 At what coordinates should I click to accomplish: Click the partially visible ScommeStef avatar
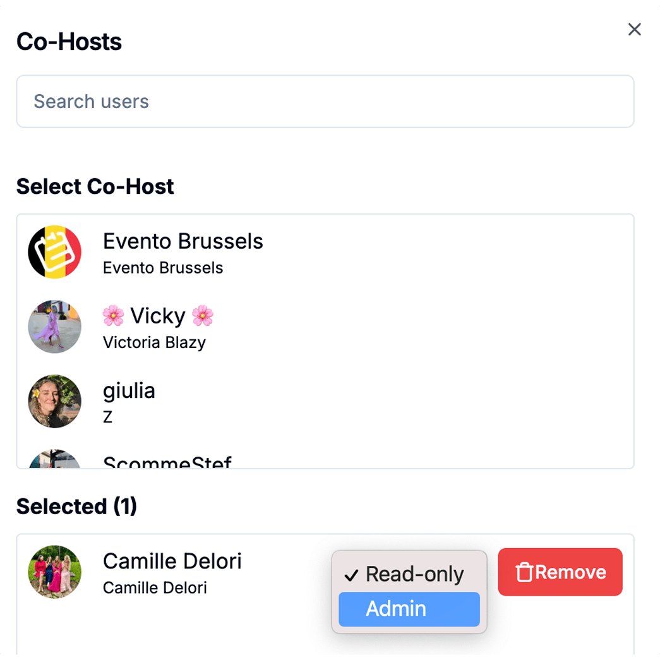tap(54, 460)
